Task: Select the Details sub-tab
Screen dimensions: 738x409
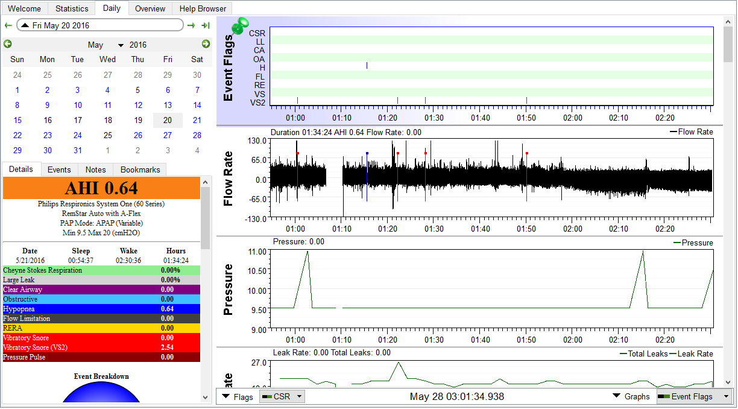Action: click(21, 169)
